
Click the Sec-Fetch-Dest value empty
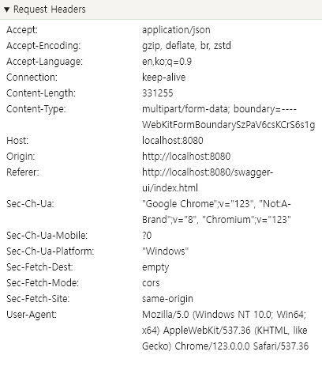pos(155,267)
